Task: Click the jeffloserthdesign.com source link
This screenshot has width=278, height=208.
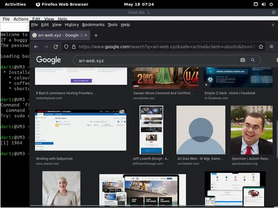Action: (148, 164)
